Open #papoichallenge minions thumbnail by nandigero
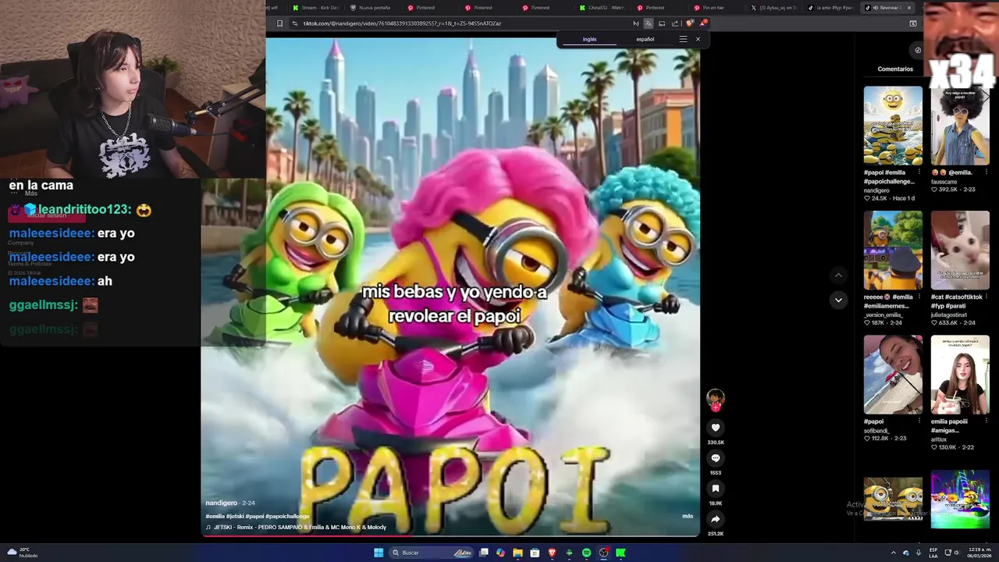999x562 pixels. pyautogui.click(x=893, y=125)
